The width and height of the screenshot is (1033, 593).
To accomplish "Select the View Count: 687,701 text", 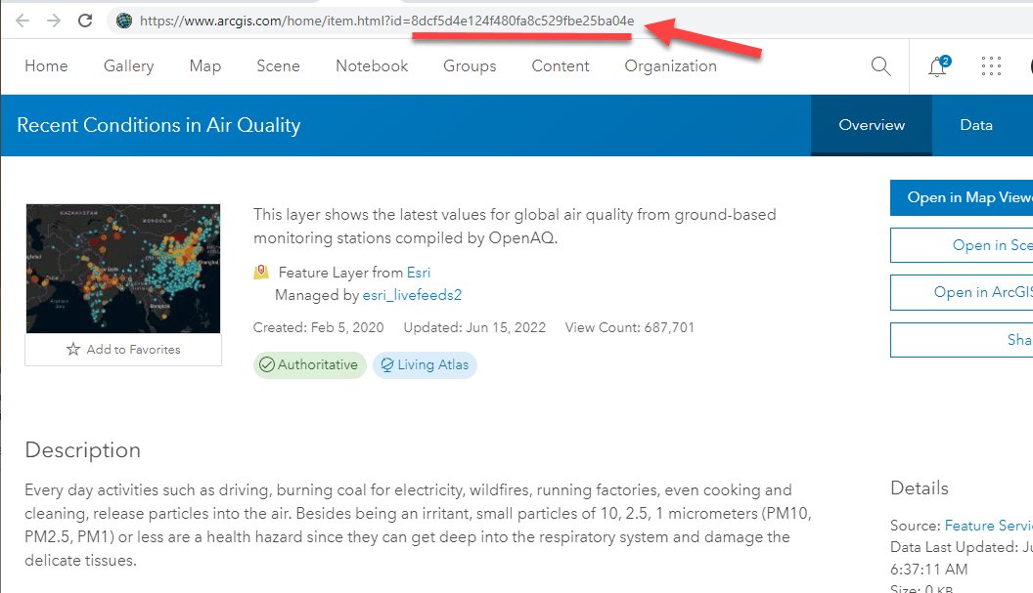I will [630, 328].
